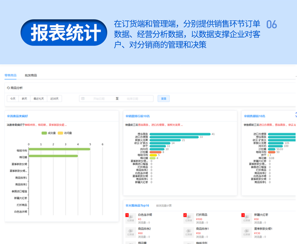The width and height of the screenshot is (297, 244).
Task: Click the ¥60 price under 商品排序2
Action: [141, 233]
